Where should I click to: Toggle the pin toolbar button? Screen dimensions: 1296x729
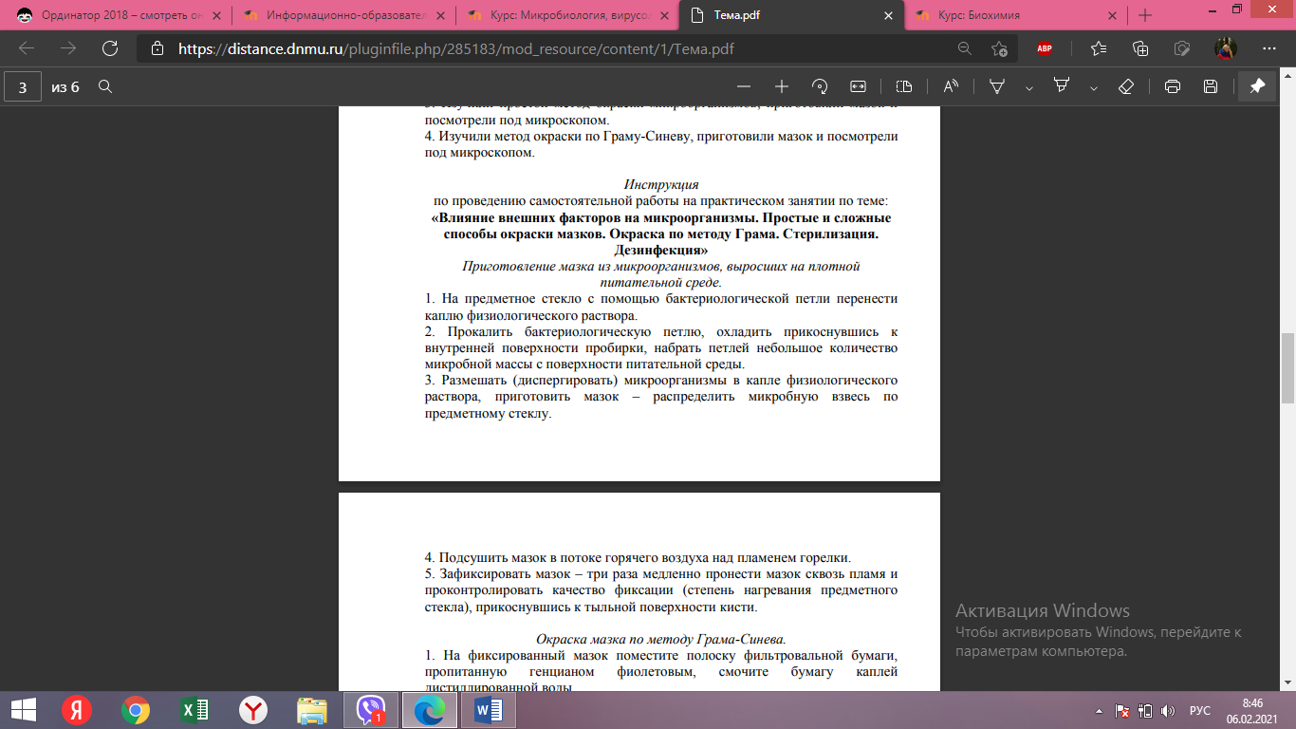[x=1257, y=86]
